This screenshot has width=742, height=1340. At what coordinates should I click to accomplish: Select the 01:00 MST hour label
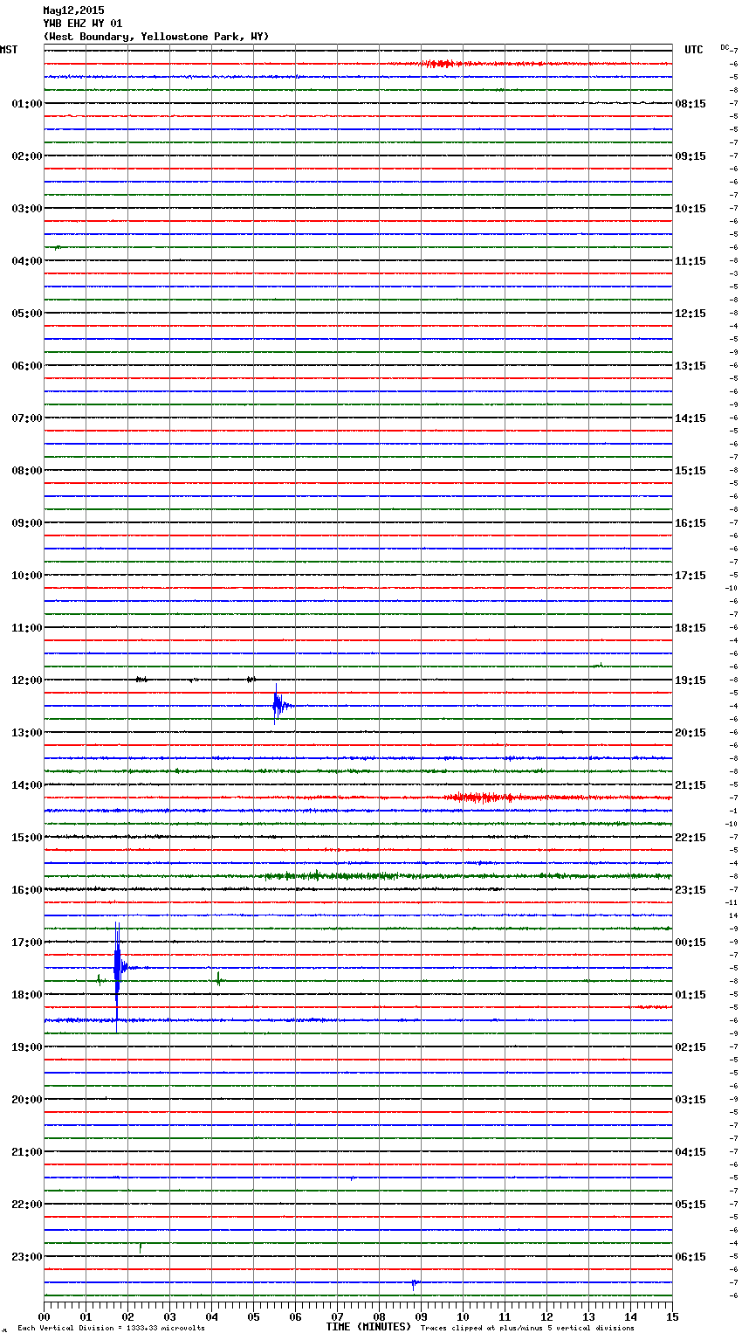pyautogui.click(x=26, y=104)
